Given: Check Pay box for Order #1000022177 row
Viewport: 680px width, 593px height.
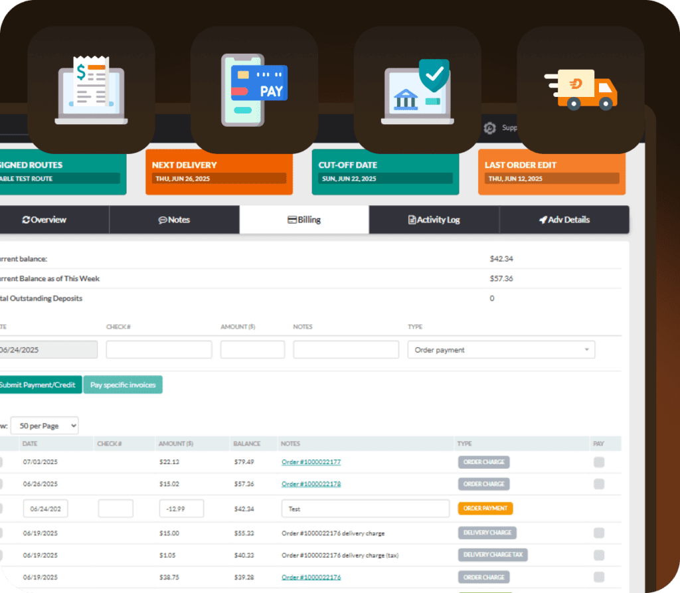Looking at the screenshot, I should [599, 462].
